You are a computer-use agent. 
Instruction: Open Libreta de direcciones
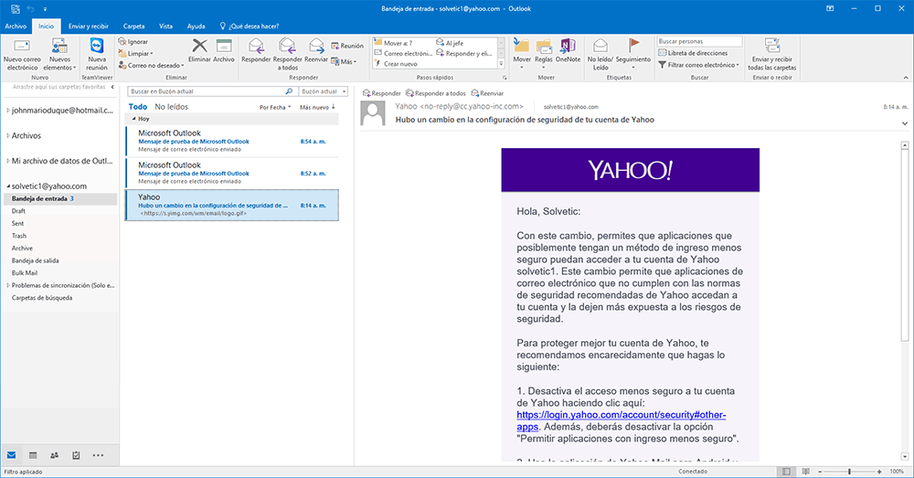693,53
